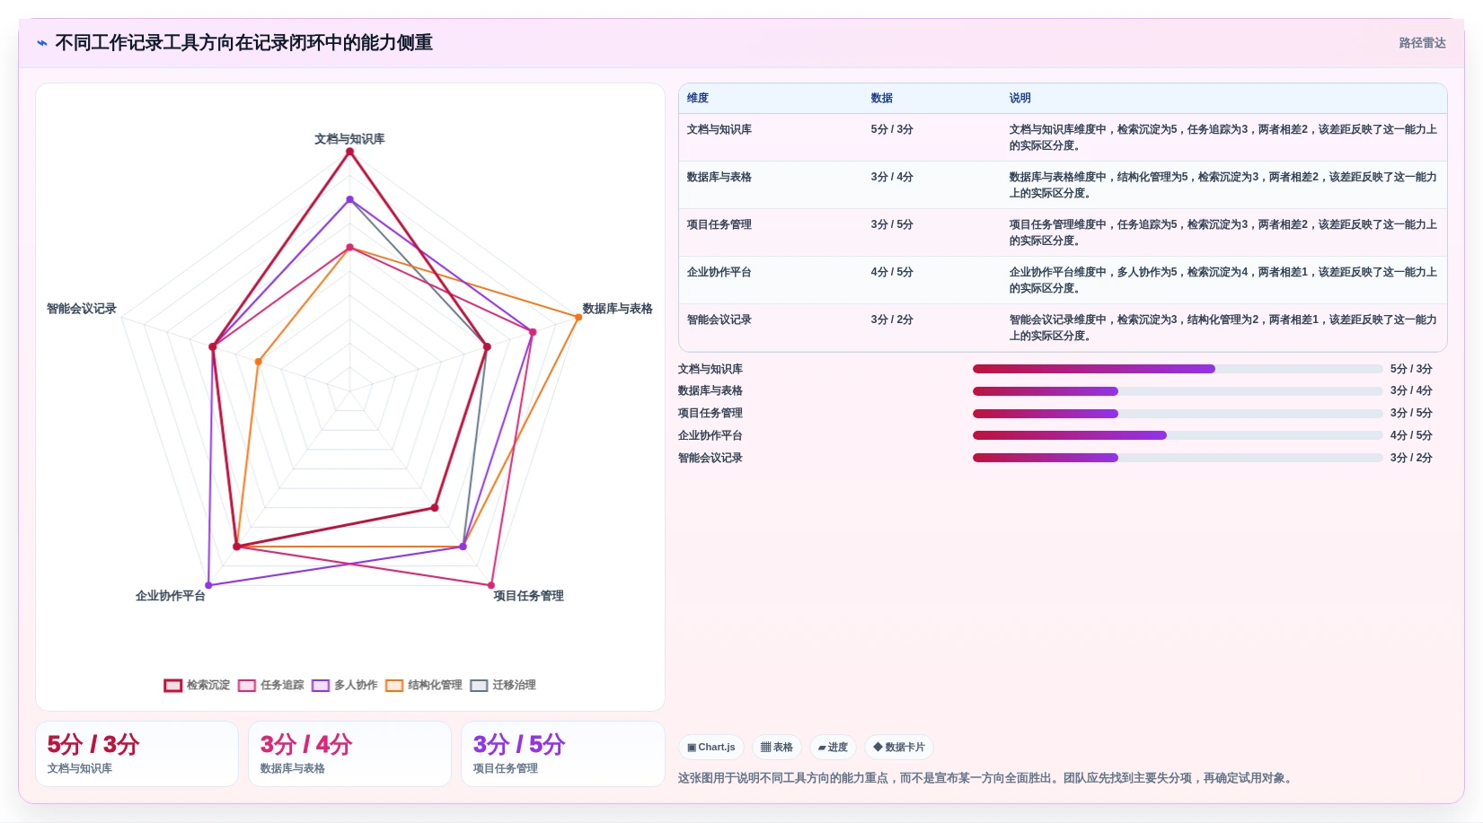Viewport: 1483px width, 823px height.
Task: Click the top red radar data point
Action: (x=349, y=152)
